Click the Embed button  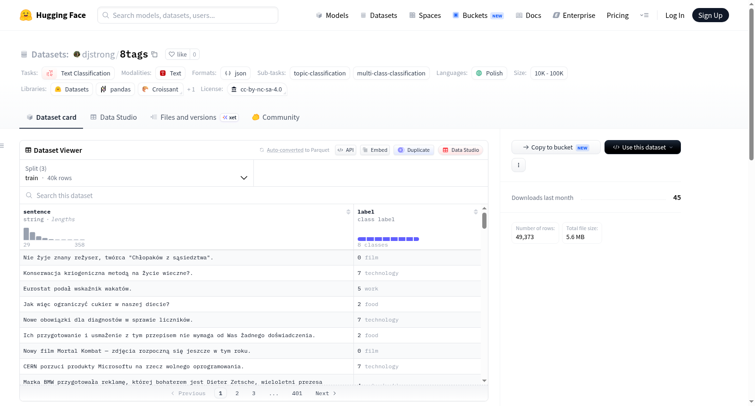pos(375,150)
